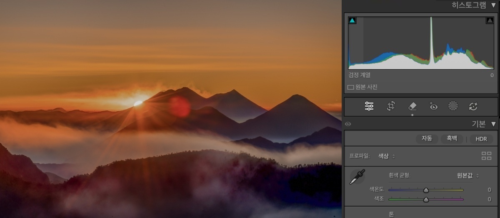Toggle highlight clipping indicator in histogram

click(x=490, y=20)
